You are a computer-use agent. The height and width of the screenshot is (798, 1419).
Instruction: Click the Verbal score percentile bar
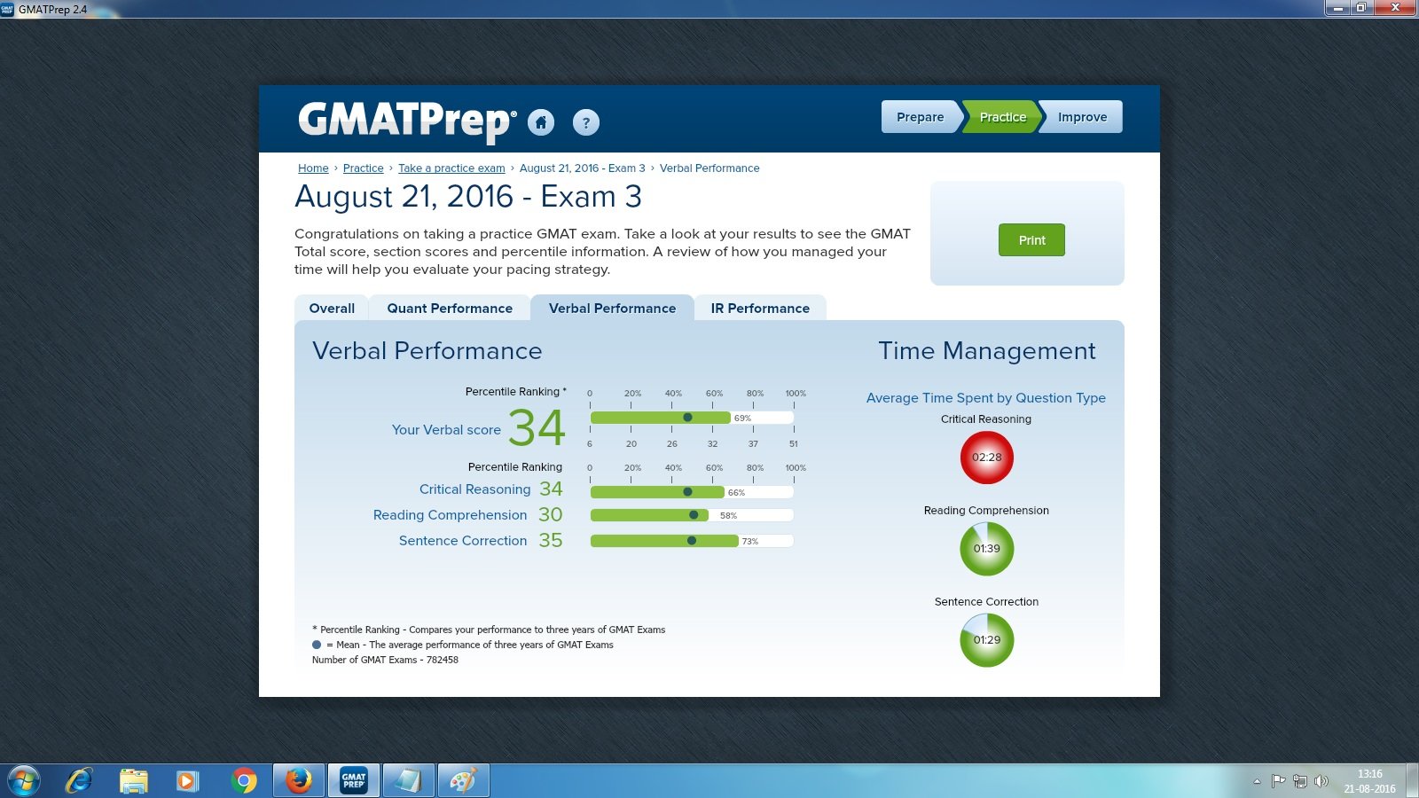[661, 417]
